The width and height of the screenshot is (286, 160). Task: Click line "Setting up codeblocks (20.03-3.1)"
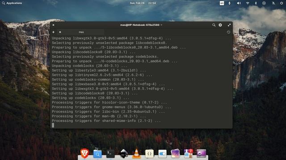tap(90, 98)
